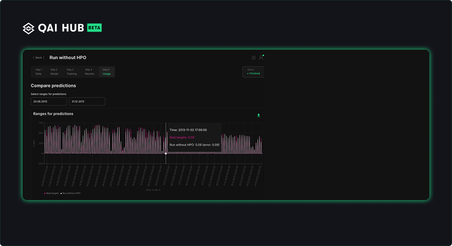The width and height of the screenshot is (452, 246).
Task: Download the predictions chart data
Action: 259,115
